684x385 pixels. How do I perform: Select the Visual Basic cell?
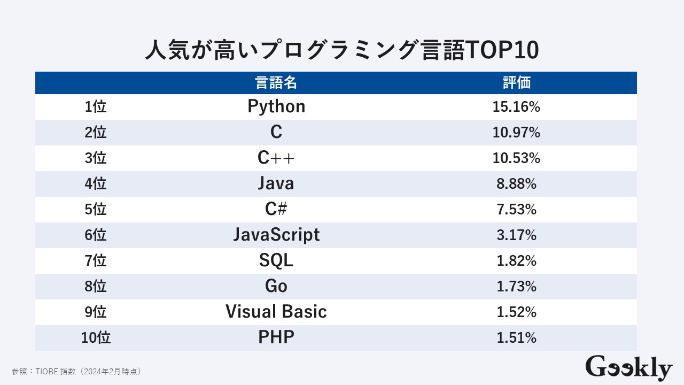tap(276, 312)
